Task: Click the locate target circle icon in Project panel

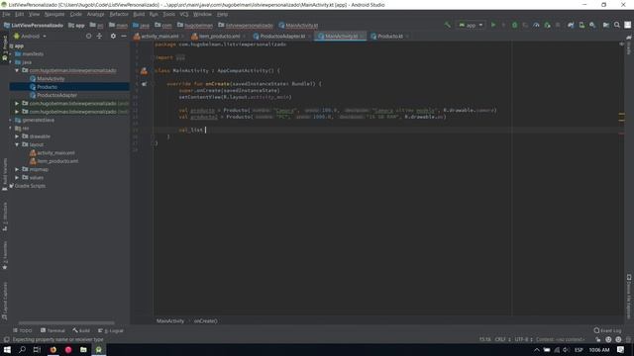Action: pos(88,36)
